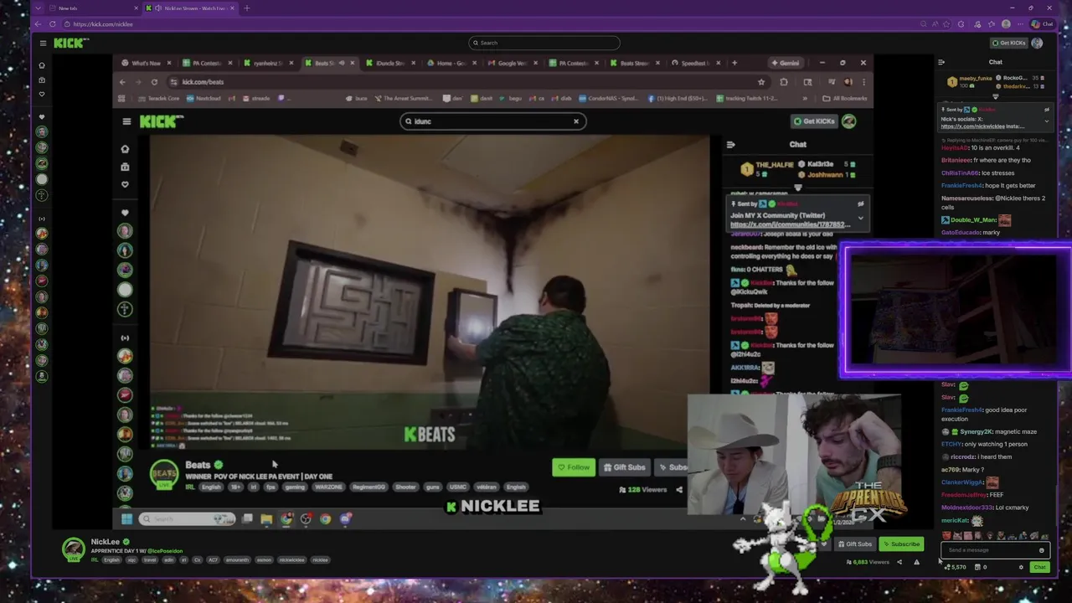Image resolution: width=1072 pixels, height=603 pixels.
Task: Switch to What's New tab in inner browser
Action: coord(145,63)
